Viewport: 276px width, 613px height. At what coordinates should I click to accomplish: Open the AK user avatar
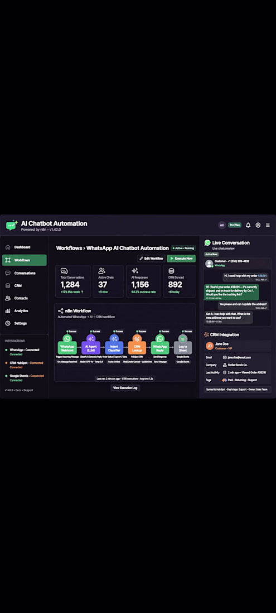point(222,225)
